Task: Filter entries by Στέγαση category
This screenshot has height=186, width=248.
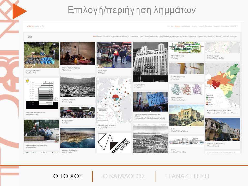Action: click(147, 37)
